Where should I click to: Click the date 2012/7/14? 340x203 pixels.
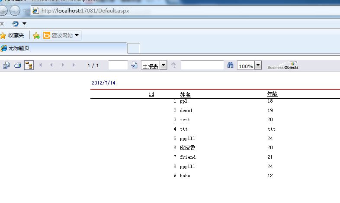pyautogui.click(x=103, y=83)
